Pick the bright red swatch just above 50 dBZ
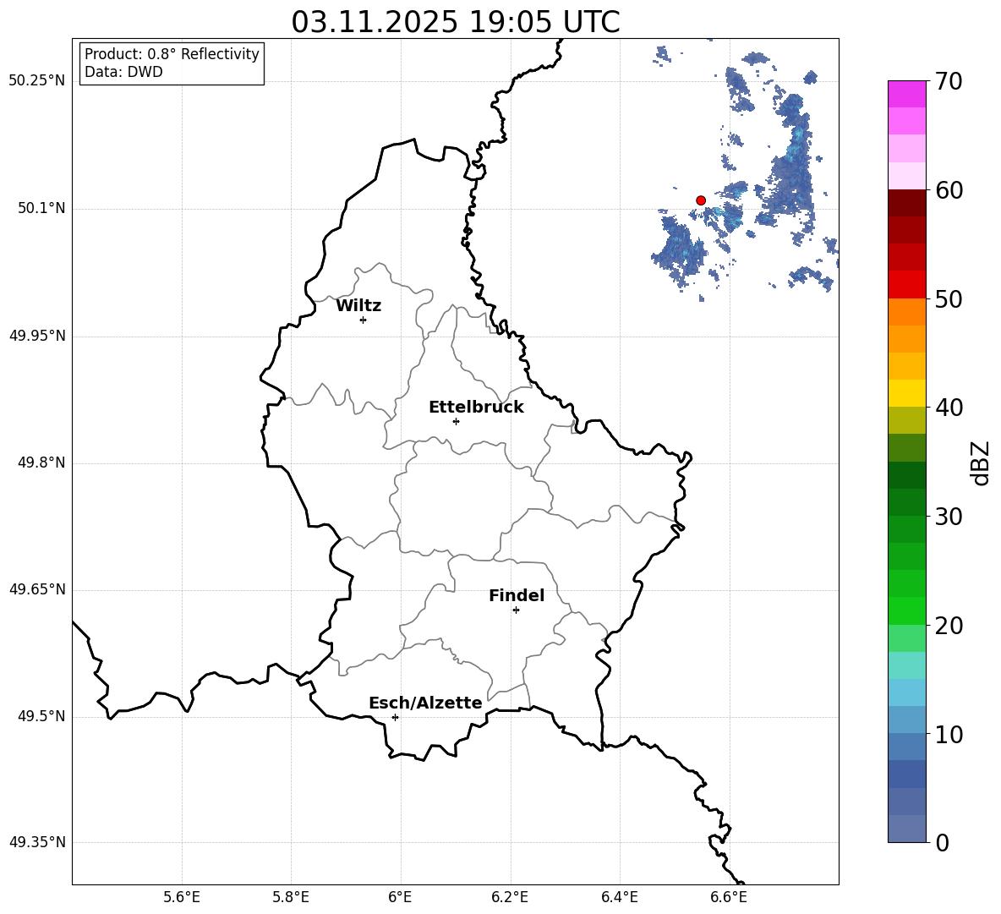Screen dimensions: 1001x914 (906, 284)
